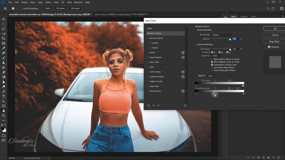Click the foreground color swatch

(3, 128)
